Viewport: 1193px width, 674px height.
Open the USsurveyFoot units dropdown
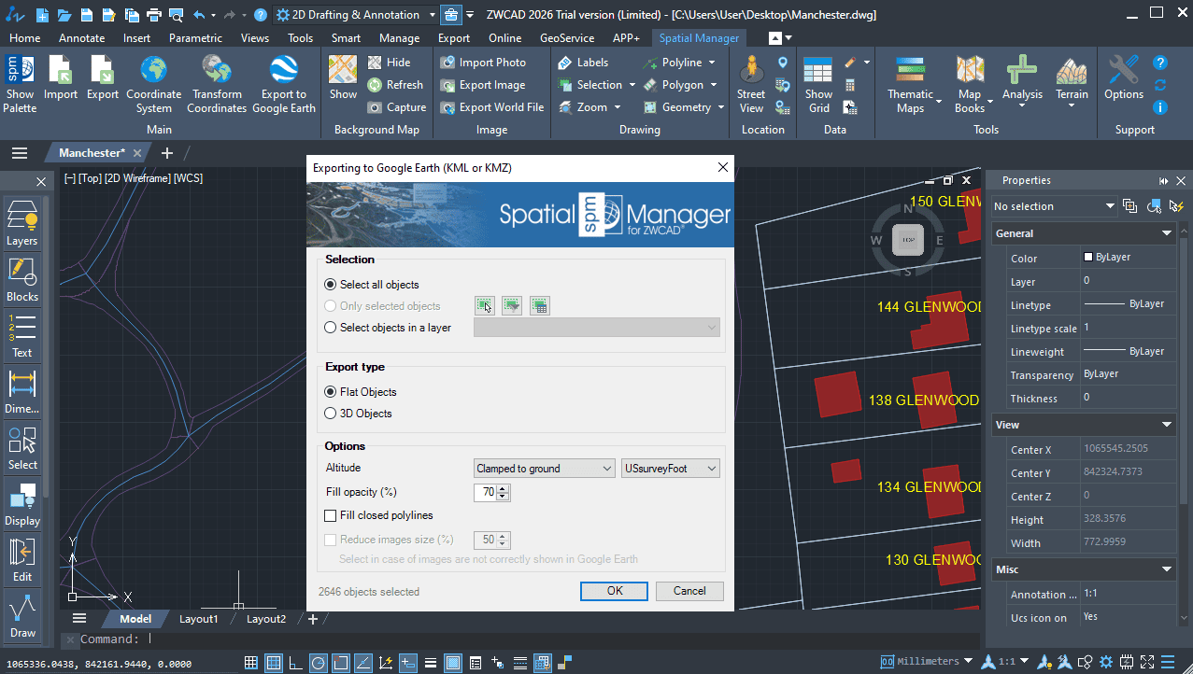click(x=671, y=469)
